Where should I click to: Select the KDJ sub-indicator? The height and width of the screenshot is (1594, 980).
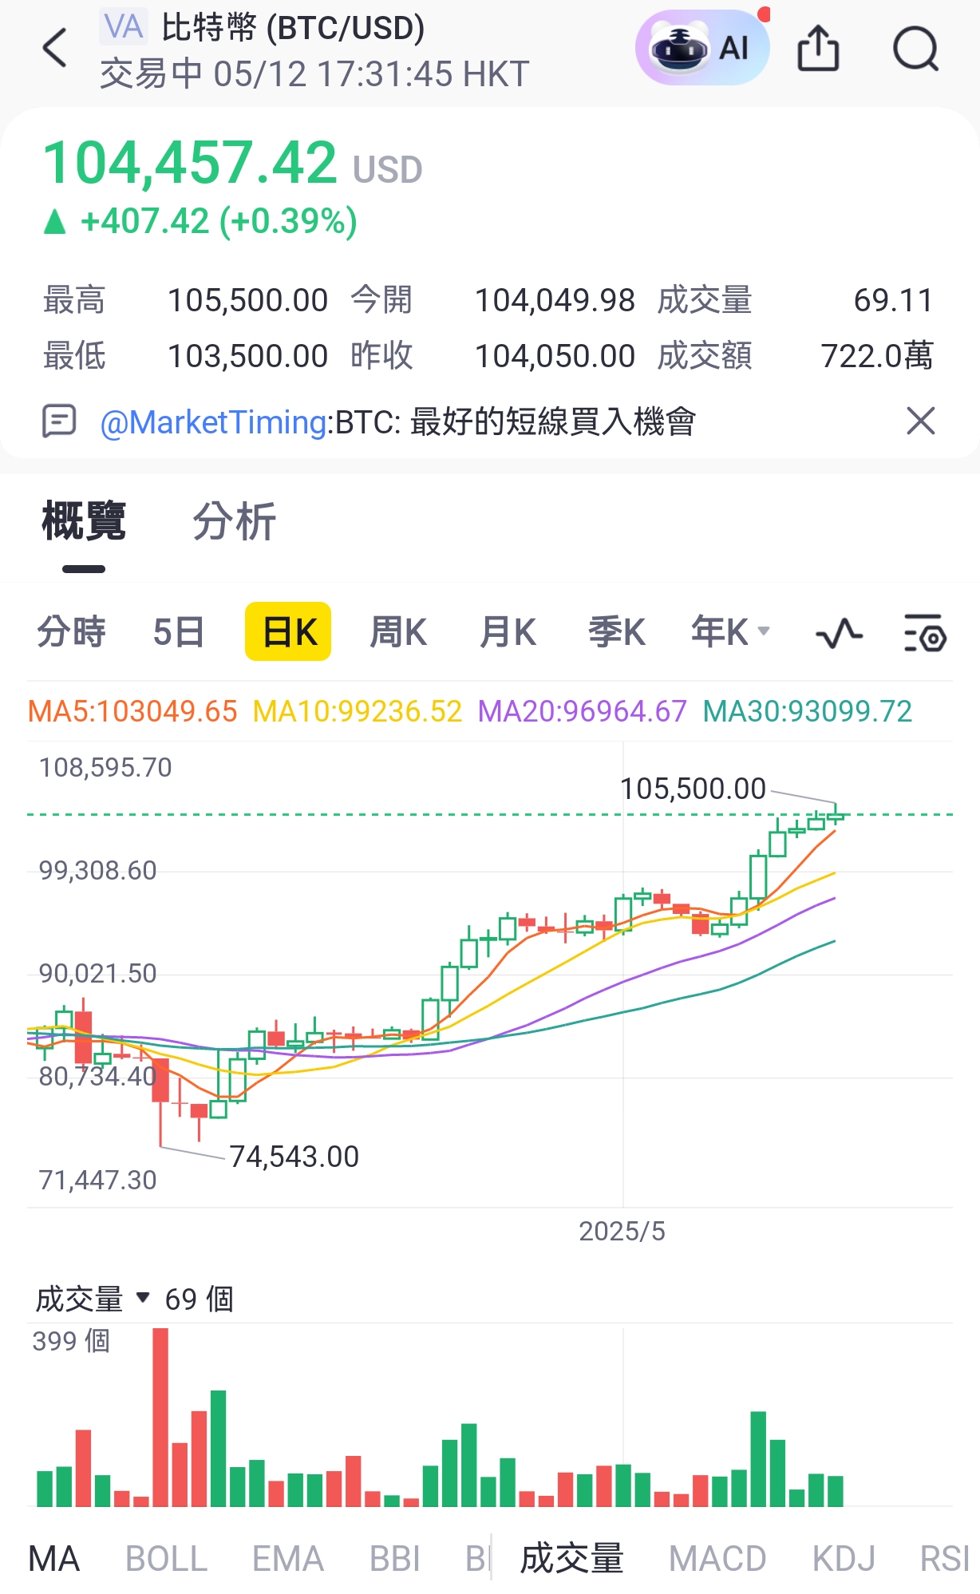tap(844, 1558)
